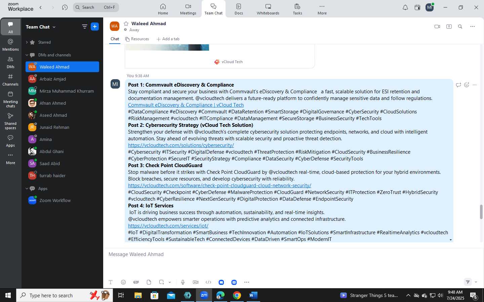
Task: Open the DMs sidebar section
Action: tap(10, 62)
